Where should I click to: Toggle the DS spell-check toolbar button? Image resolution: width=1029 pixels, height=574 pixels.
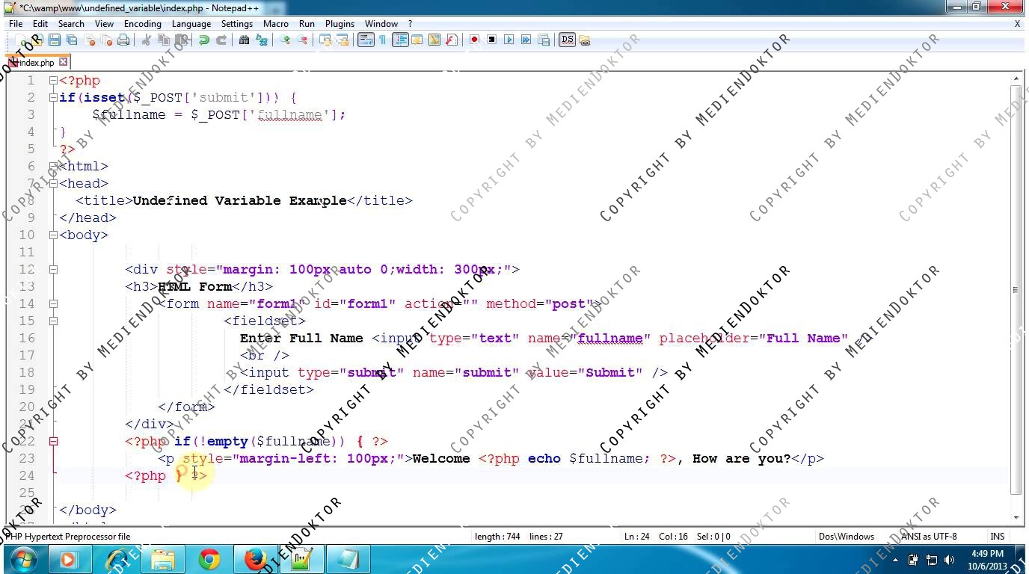[x=566, y=40]
